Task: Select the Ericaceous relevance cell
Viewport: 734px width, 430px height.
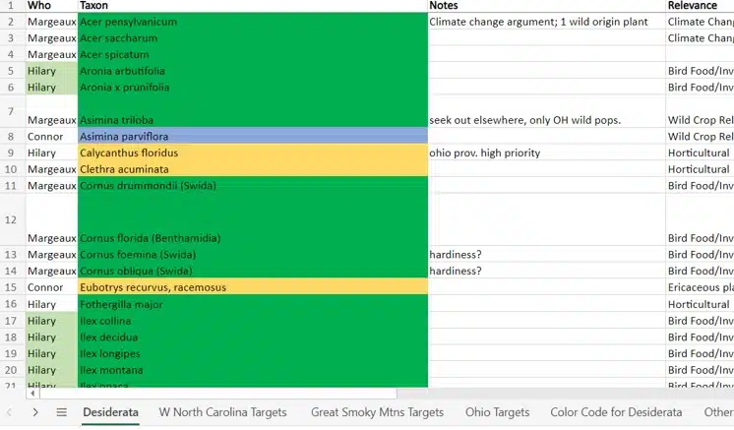Action: click(x=700, y=287)
